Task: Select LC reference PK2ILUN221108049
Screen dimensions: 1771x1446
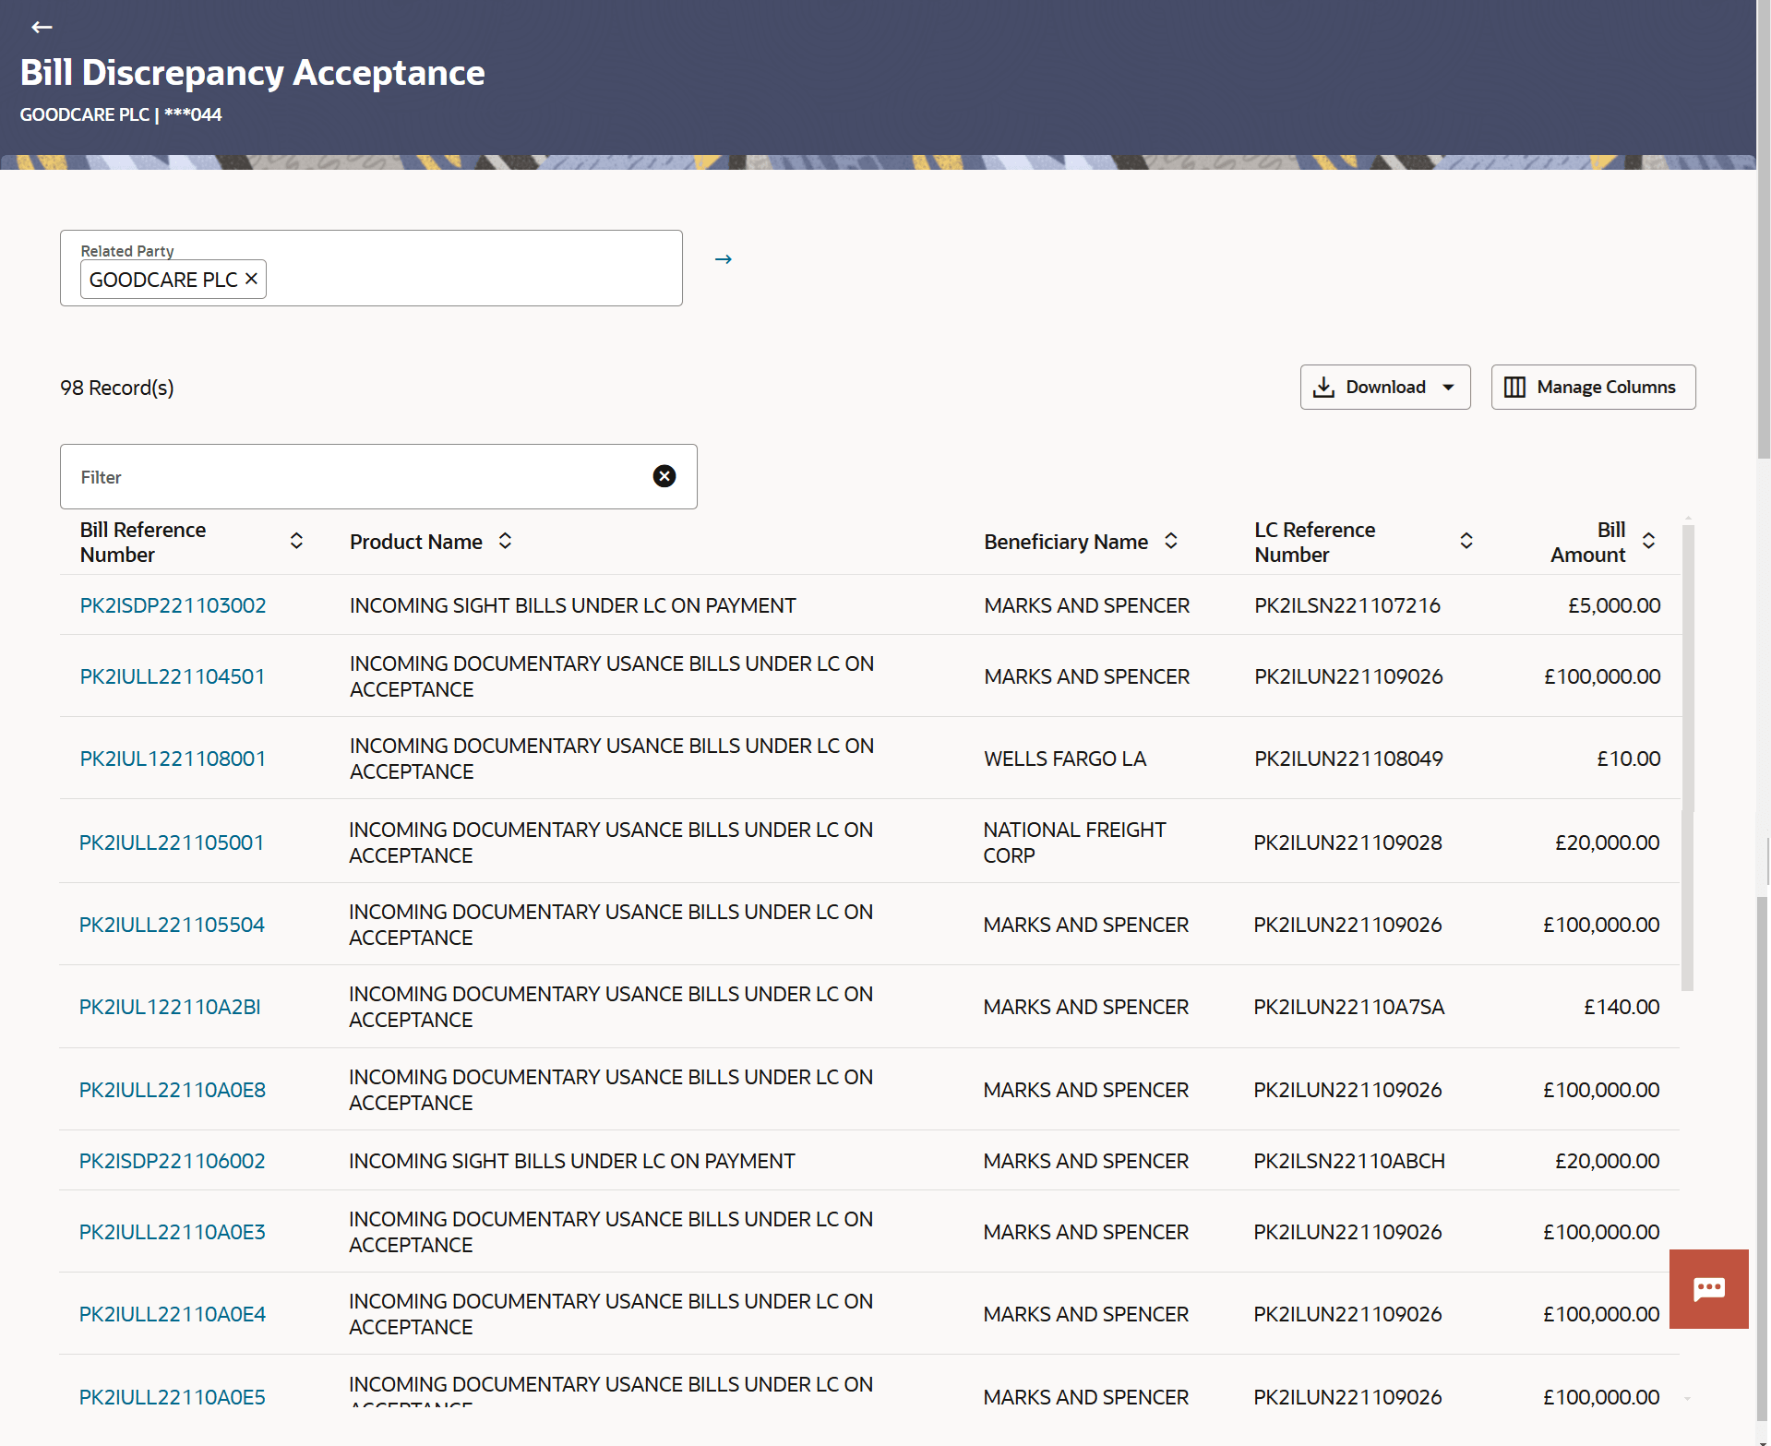Action: pos(1348,759)
